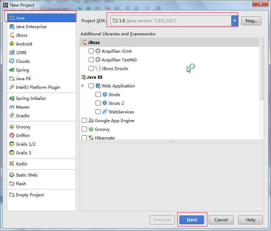Enable the Arquillian JUnit checkbox
The image size is (271, 231).
click(x=91, y=51)
